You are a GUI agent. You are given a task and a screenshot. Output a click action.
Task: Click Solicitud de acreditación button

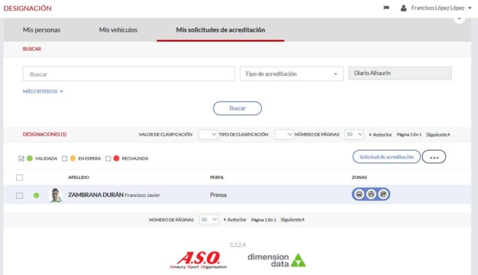click(386, 156)
